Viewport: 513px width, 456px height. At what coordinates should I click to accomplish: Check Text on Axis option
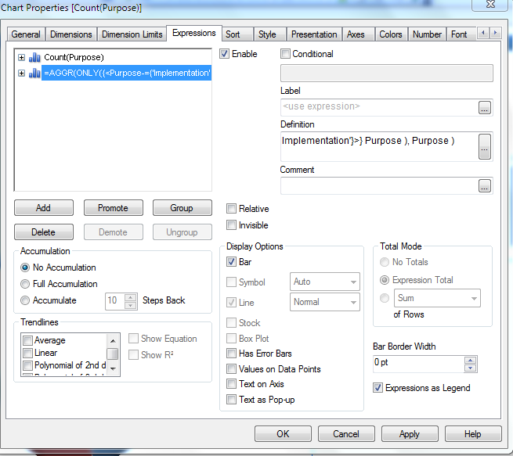pyautogui.click(x=231, y=384)
